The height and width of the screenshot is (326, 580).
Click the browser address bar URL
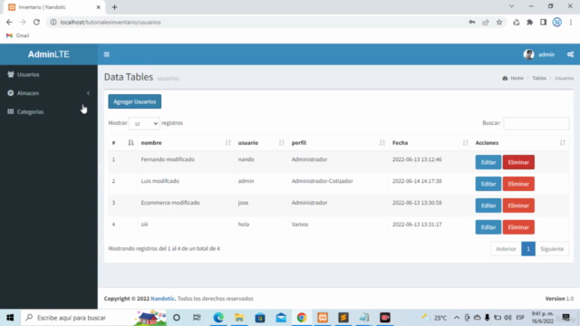[x=111, y=22]
